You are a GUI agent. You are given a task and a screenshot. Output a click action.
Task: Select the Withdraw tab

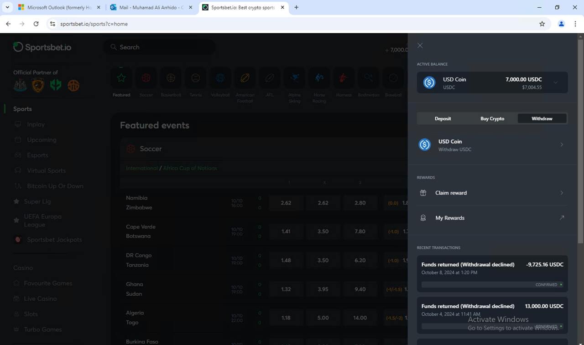tap(542, 118)
